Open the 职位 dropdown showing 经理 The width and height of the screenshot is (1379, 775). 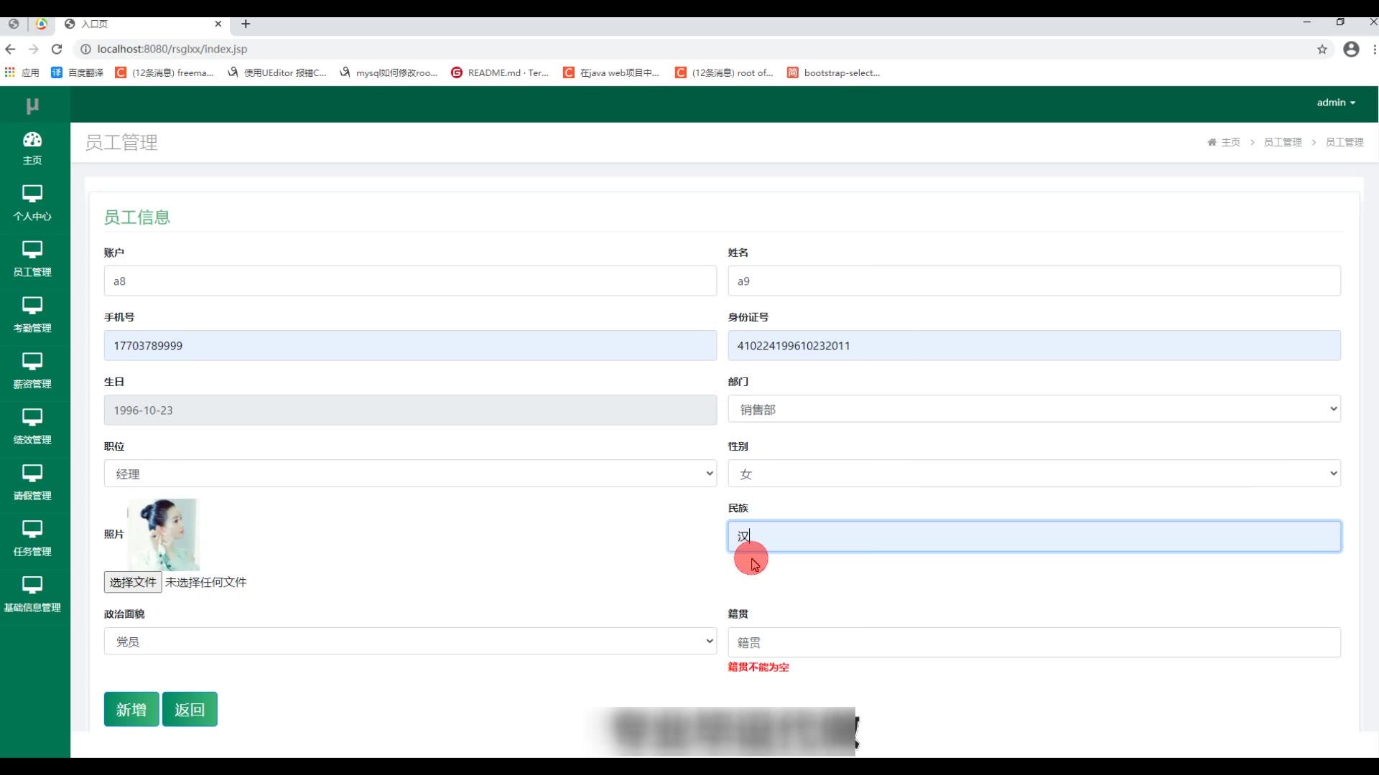click(x=409, y=474)
